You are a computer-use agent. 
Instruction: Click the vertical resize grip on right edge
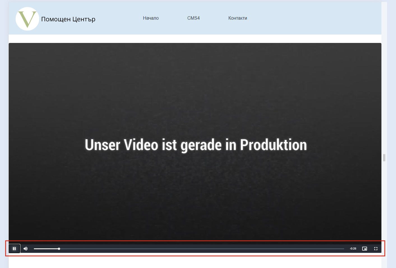coord(384,158)
